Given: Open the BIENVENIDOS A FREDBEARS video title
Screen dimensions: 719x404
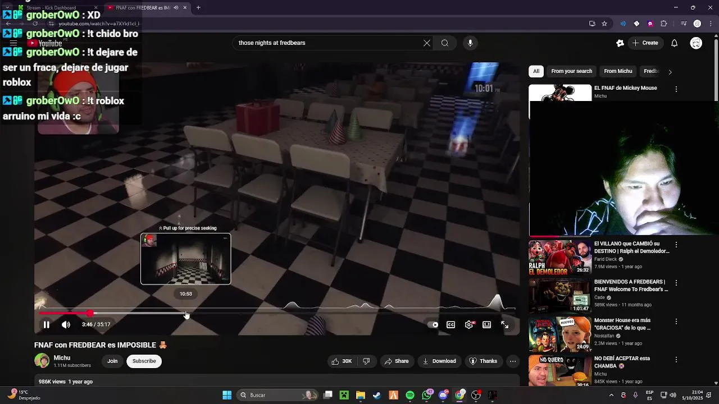Looking at the screenshot, I should [631, 286].
